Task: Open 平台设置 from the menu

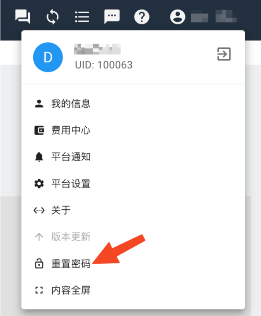Action: (133, 184)
